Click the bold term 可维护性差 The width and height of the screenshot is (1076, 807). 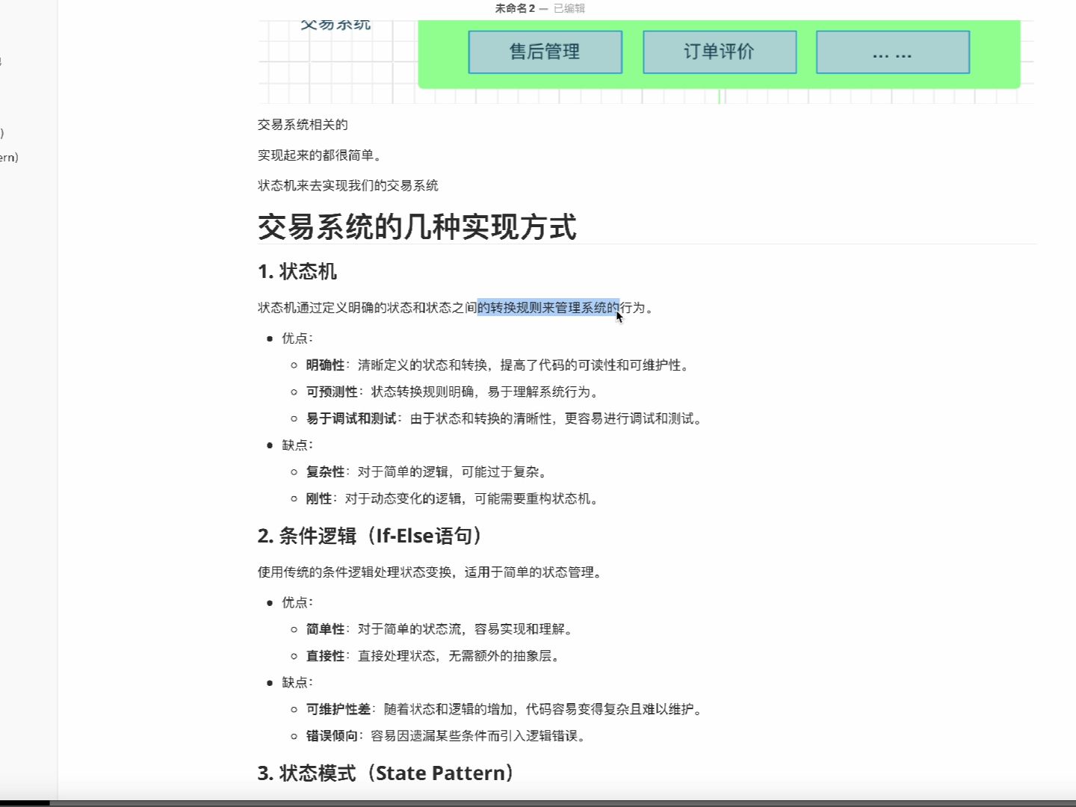(338, 709)
